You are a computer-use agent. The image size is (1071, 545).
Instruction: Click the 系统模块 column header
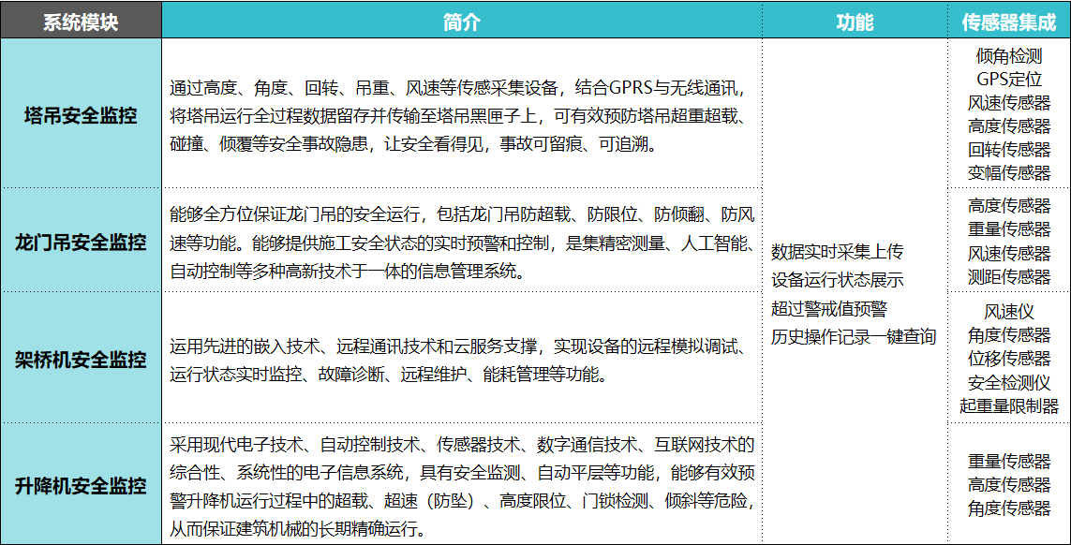tap(81, 22)
